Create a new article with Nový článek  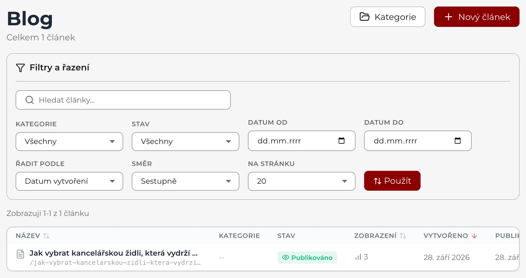477,17
